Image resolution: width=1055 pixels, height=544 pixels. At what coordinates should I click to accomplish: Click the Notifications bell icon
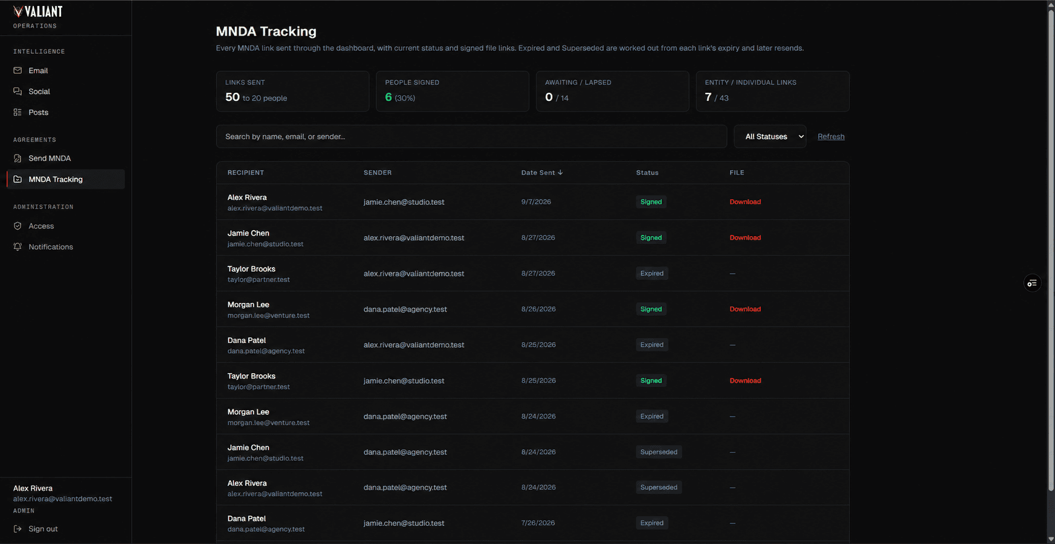pyautogui.click(x=18, y=247)
